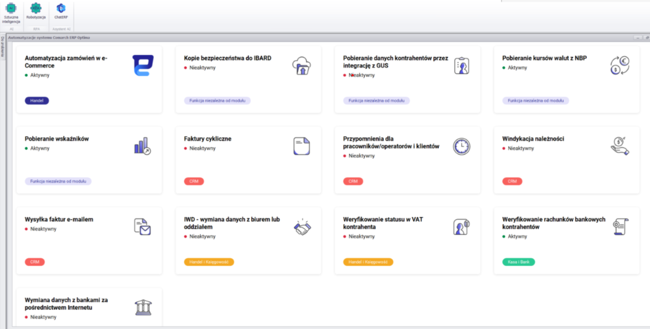Click the handshake icon for IWD
Image resolution: width=650 pixels, height=329 pixels.
(302, 227)
